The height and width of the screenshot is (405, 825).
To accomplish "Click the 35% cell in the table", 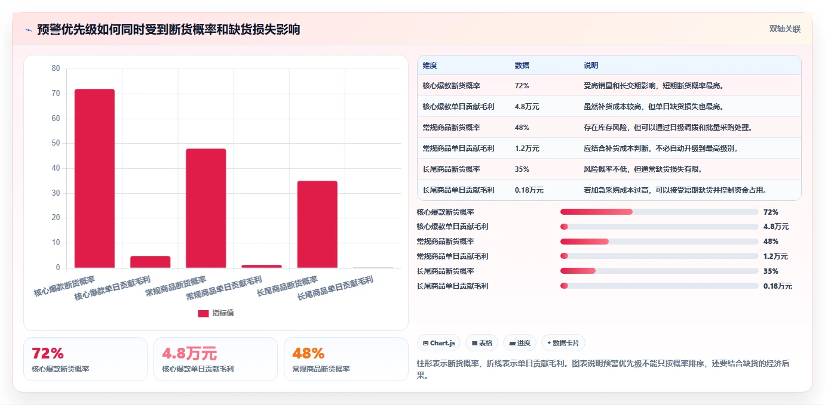I will [x=522, y=169].
